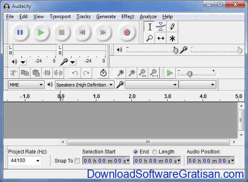Open the Transport menu

pyautogui.click(x=60, y=17)
